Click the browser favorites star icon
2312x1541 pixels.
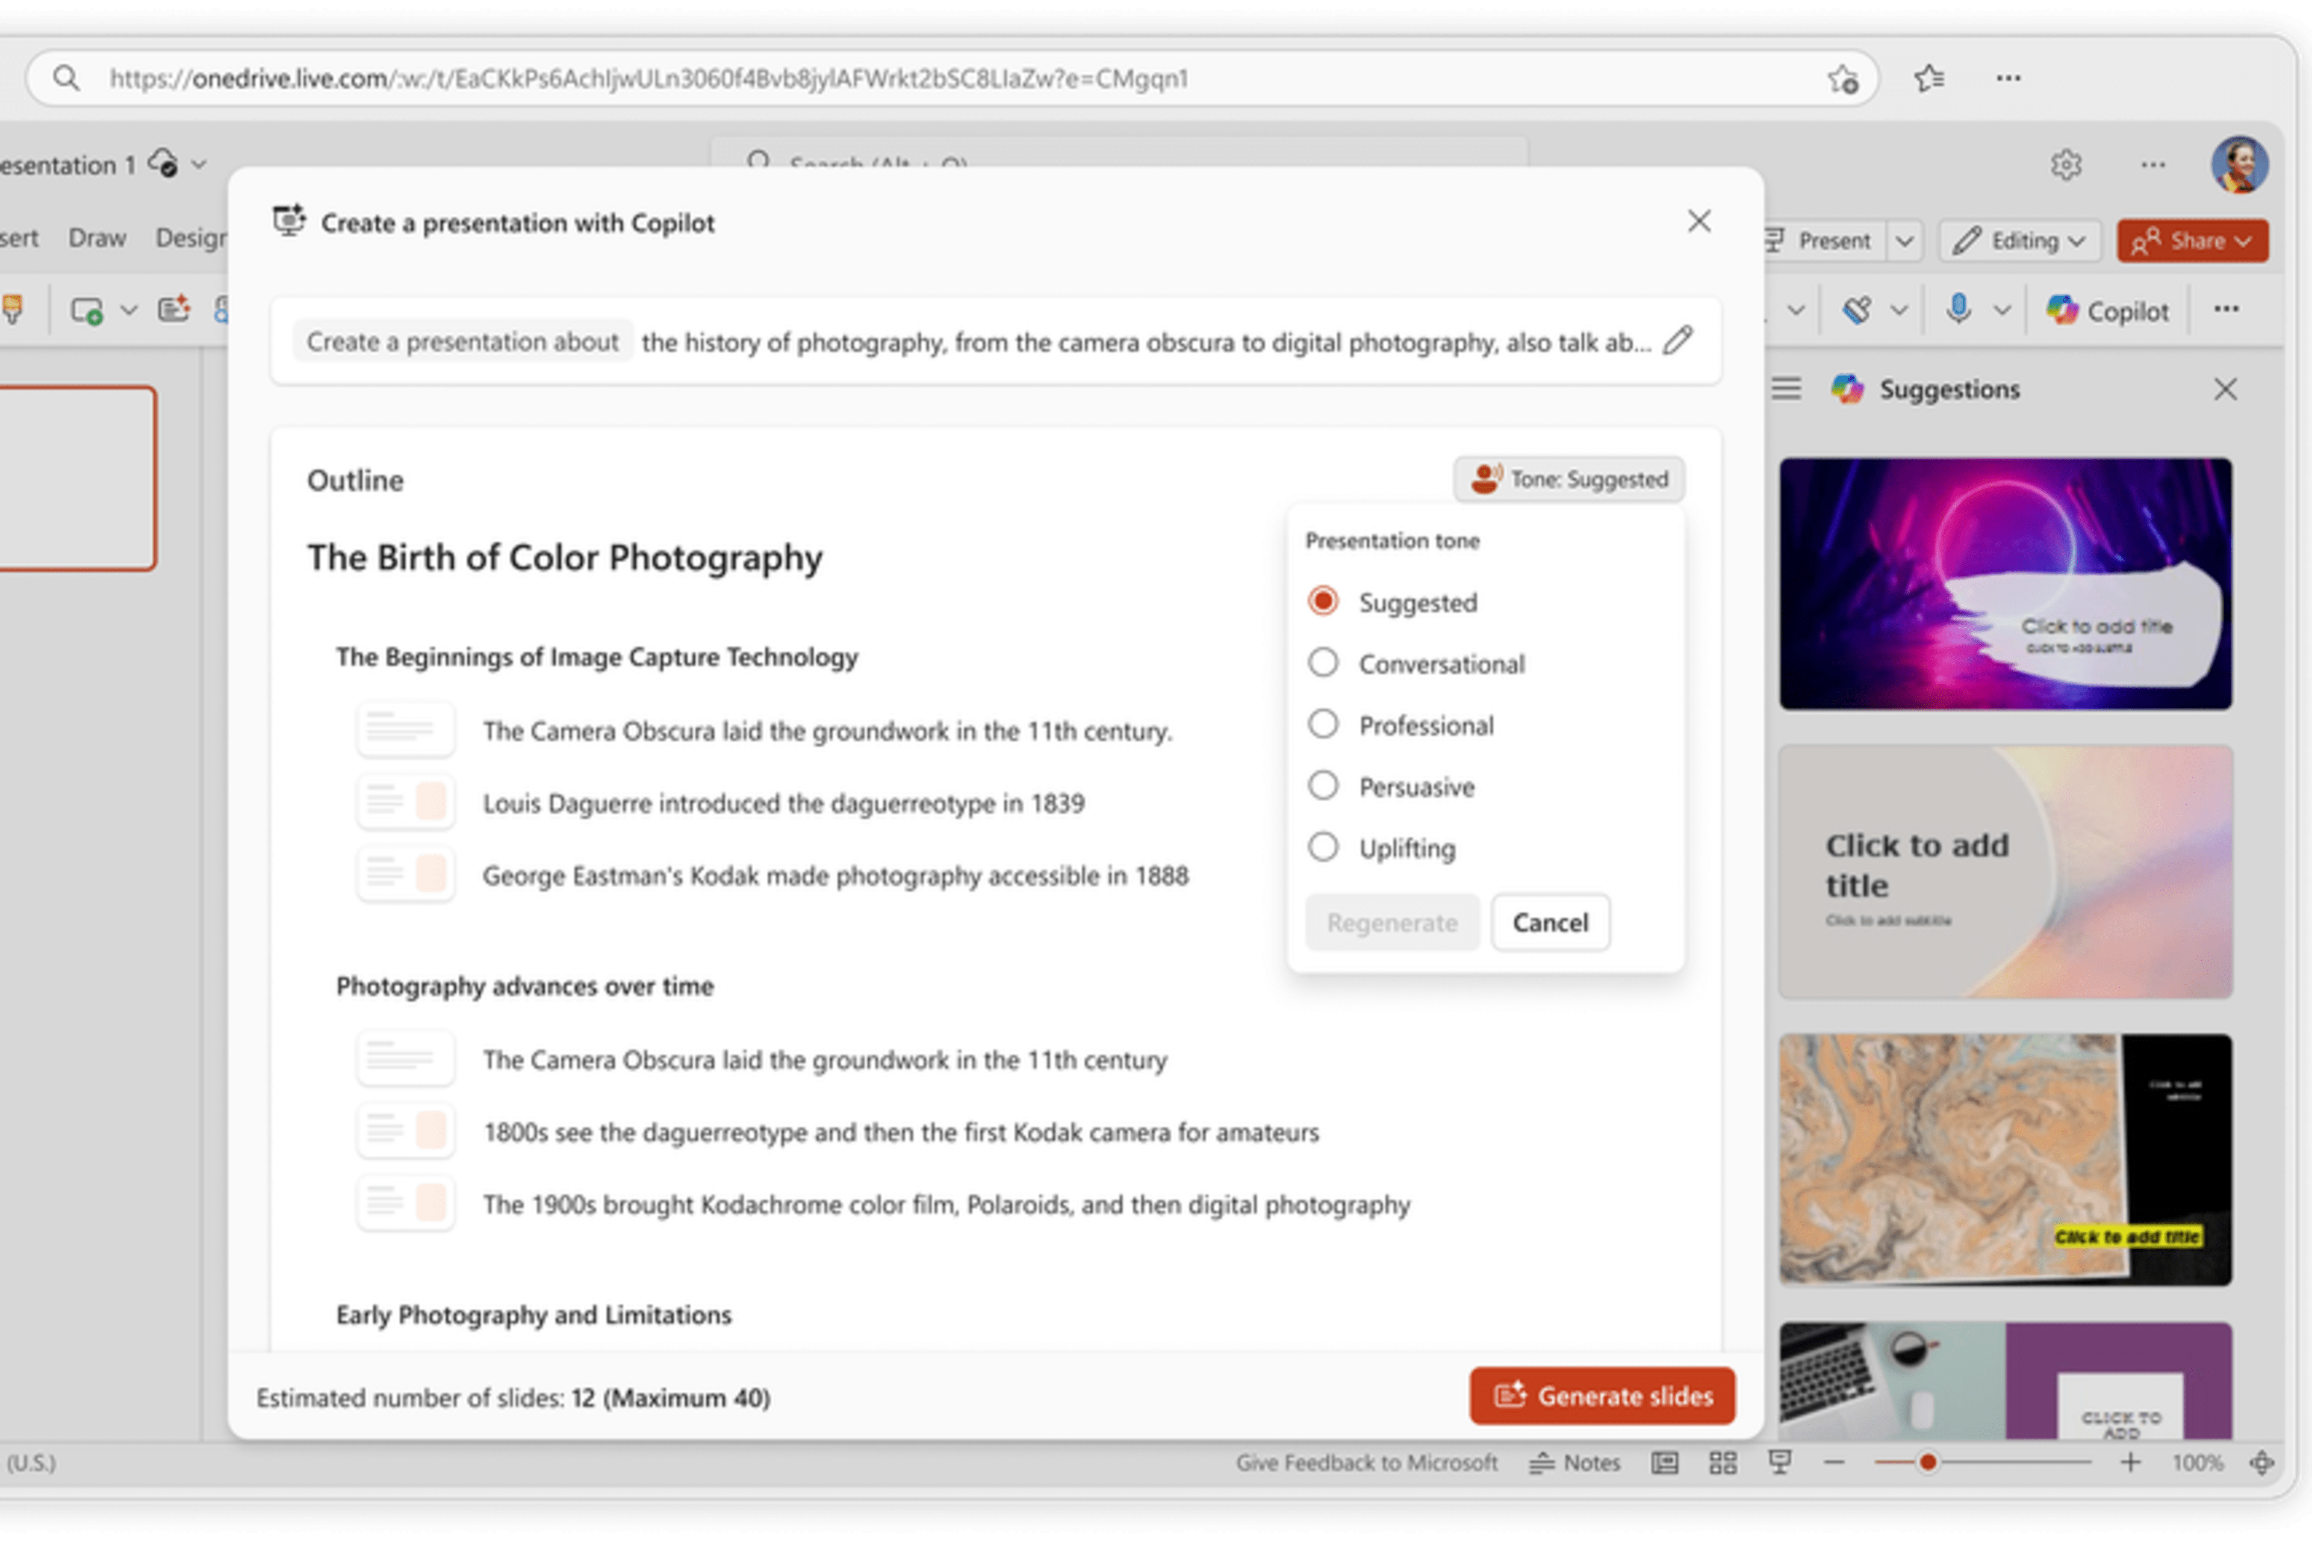coord(1928,78)
